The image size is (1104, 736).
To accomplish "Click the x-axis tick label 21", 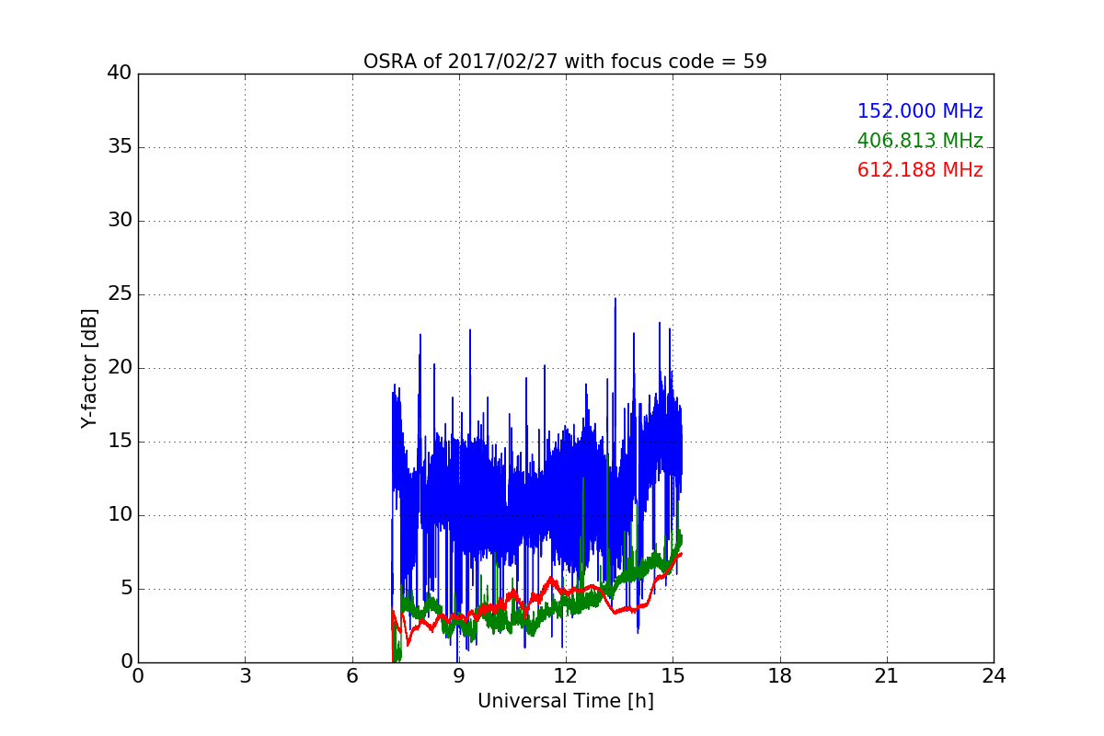I will [886, 676].
